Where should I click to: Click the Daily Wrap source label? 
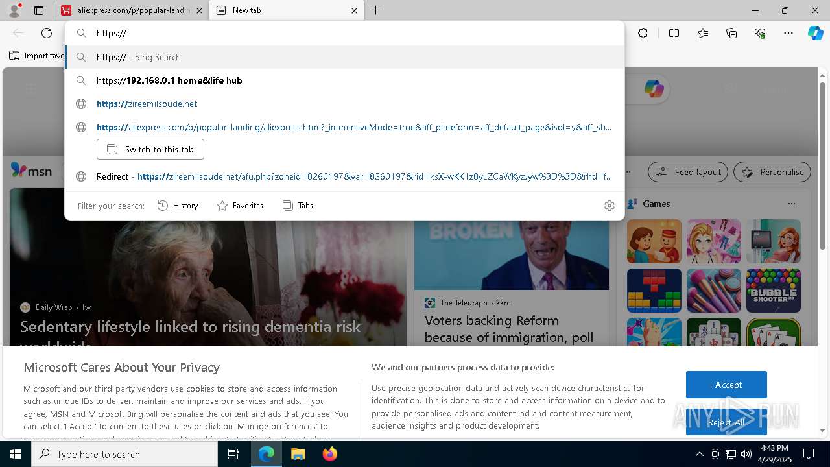coord(54,307)
